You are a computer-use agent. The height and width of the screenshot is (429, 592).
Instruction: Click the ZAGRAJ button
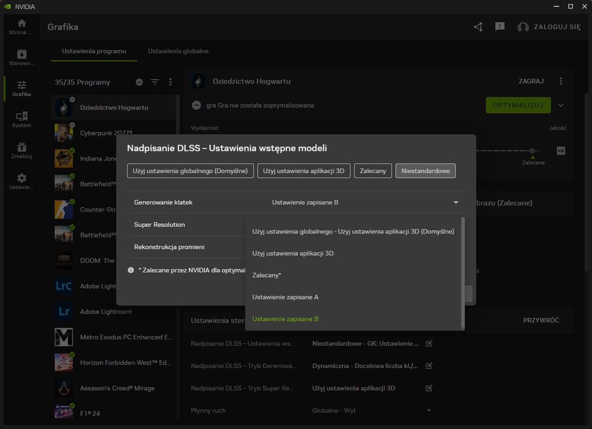click(531, 81)
